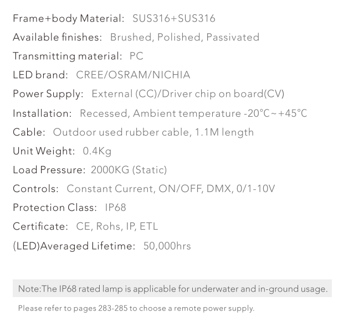Click the Frame+body Material specification line
Viewport: 354px width, 327px height.
114,19
